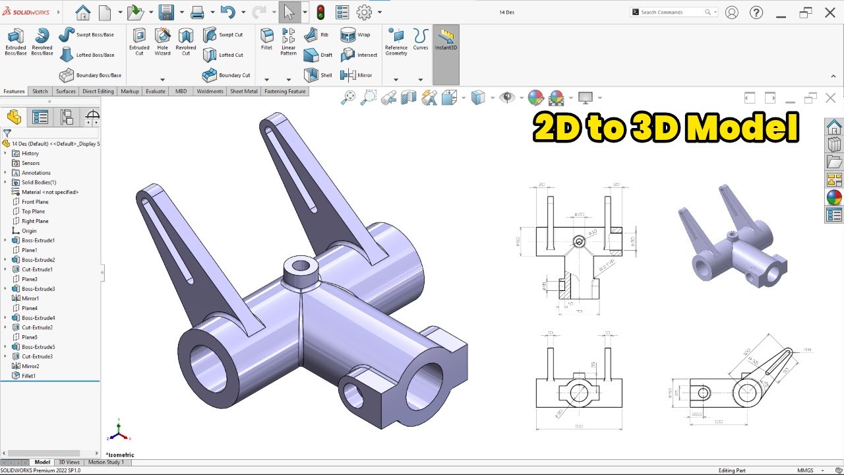Click the MMGS unit system button
Image resolution: width=844 pixels, height=475 pixels.
tap(805, 470)
